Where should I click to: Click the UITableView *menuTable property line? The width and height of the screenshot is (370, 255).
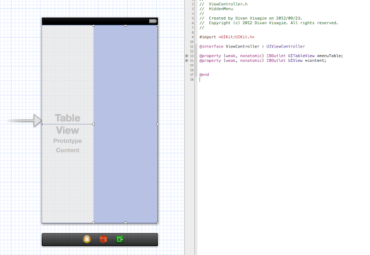[x=271, y=56]
